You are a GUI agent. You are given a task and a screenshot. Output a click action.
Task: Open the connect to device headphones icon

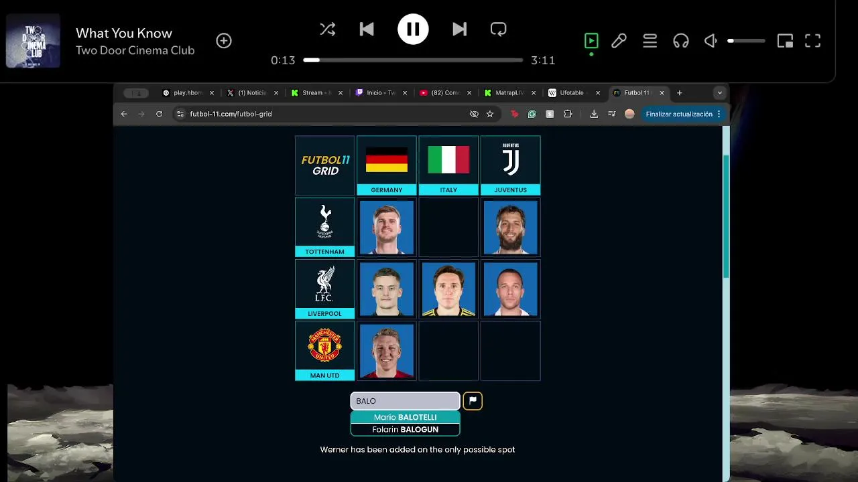681,41
